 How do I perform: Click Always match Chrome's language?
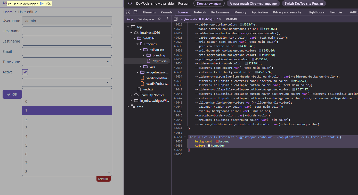click(253, 4)
